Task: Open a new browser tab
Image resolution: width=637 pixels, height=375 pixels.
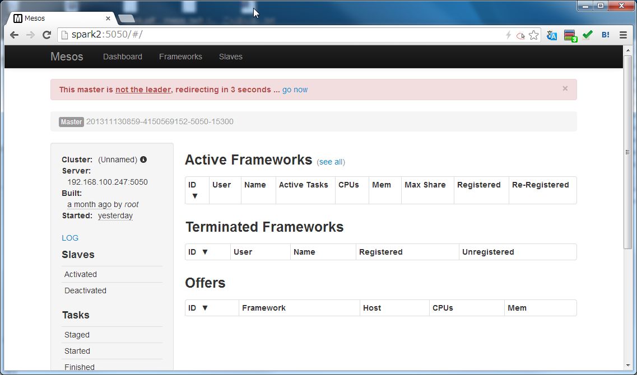Action: click(127, 18)
